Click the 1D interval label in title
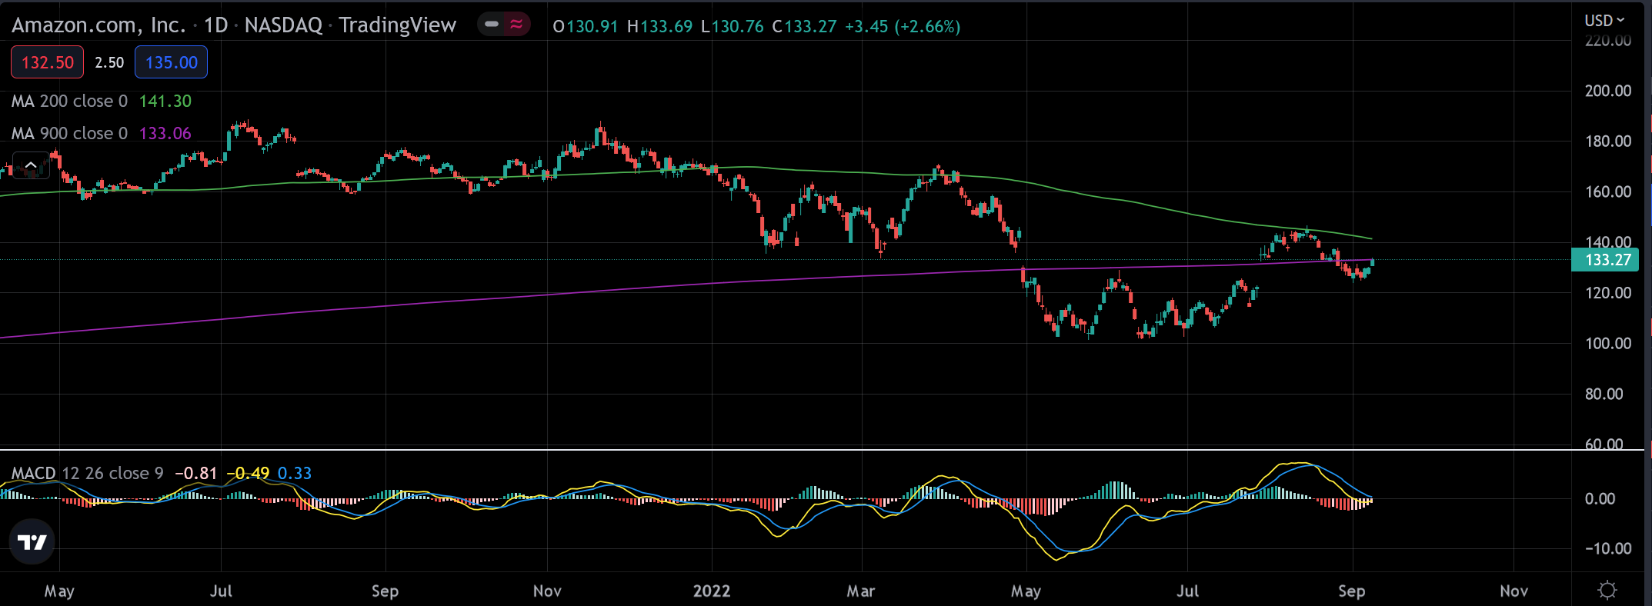 point(216,25)
